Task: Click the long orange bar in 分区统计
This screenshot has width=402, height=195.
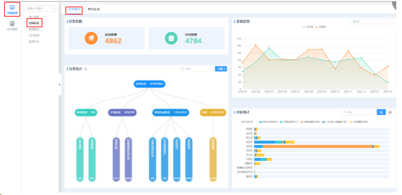Action: click(318, 146)
